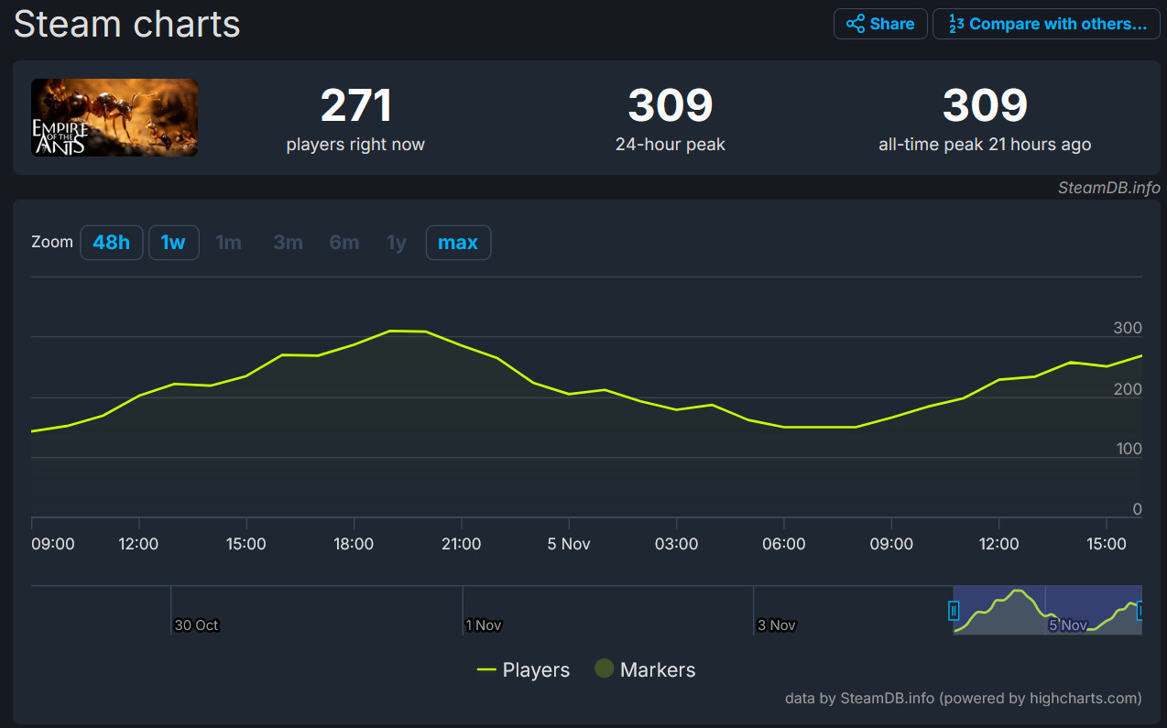This screenshot has width=1167, height=728.
Task: Open Compare with others option
Action: (1046, 24)
